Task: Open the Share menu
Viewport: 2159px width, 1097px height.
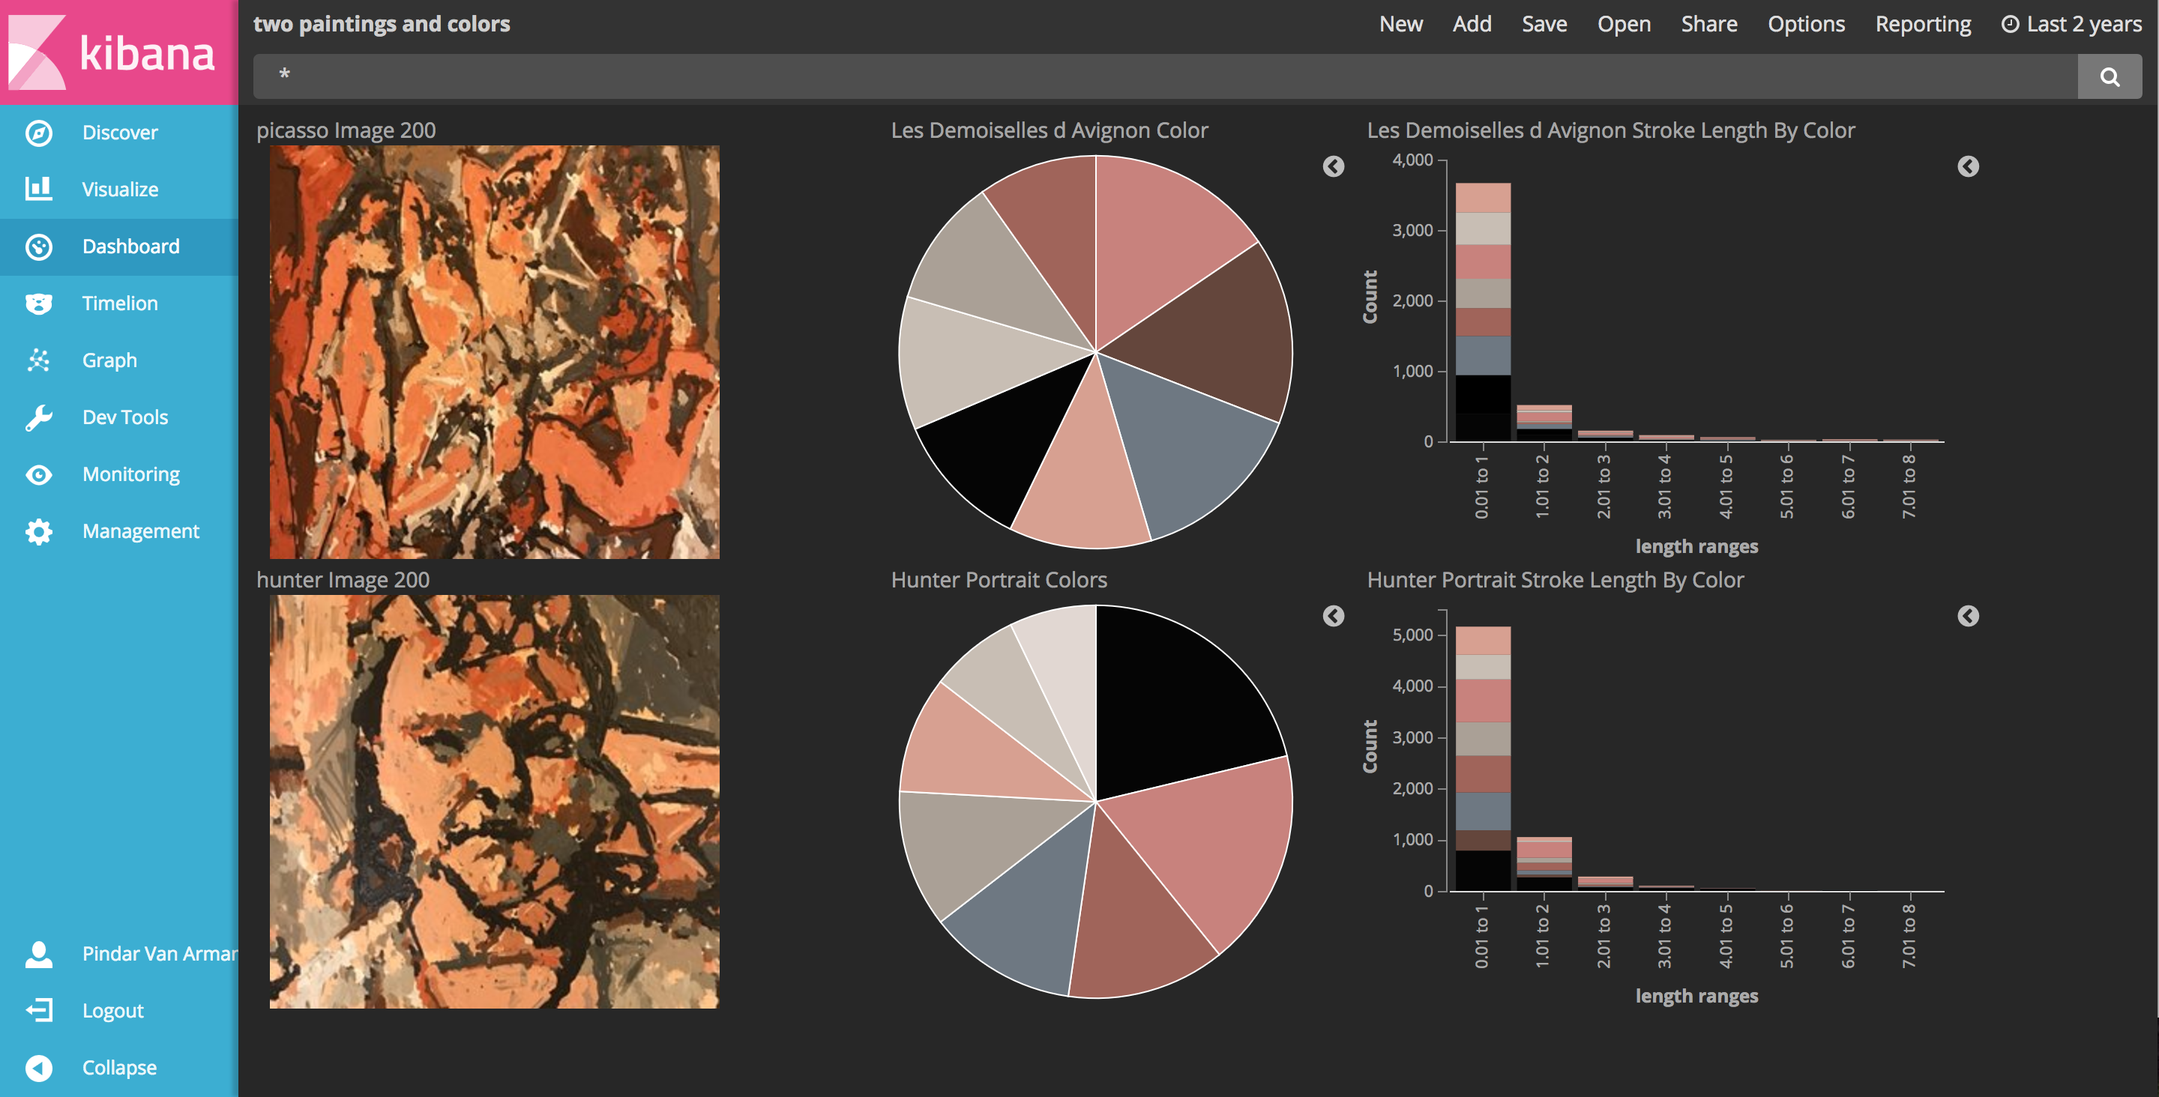Action: pyautogui.click(x=1708, y=24)
